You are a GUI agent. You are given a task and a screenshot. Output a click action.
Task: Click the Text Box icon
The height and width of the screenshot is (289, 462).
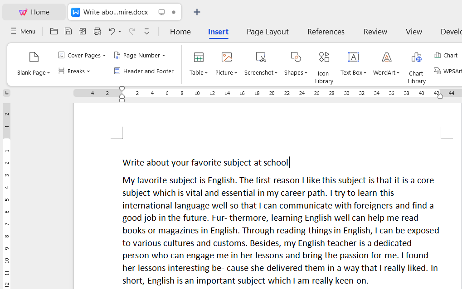353,57
